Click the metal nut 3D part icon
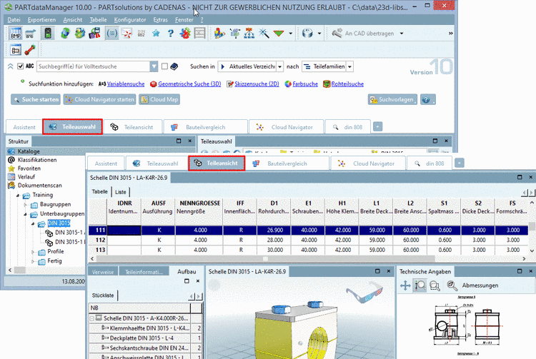 coord(307,34)
